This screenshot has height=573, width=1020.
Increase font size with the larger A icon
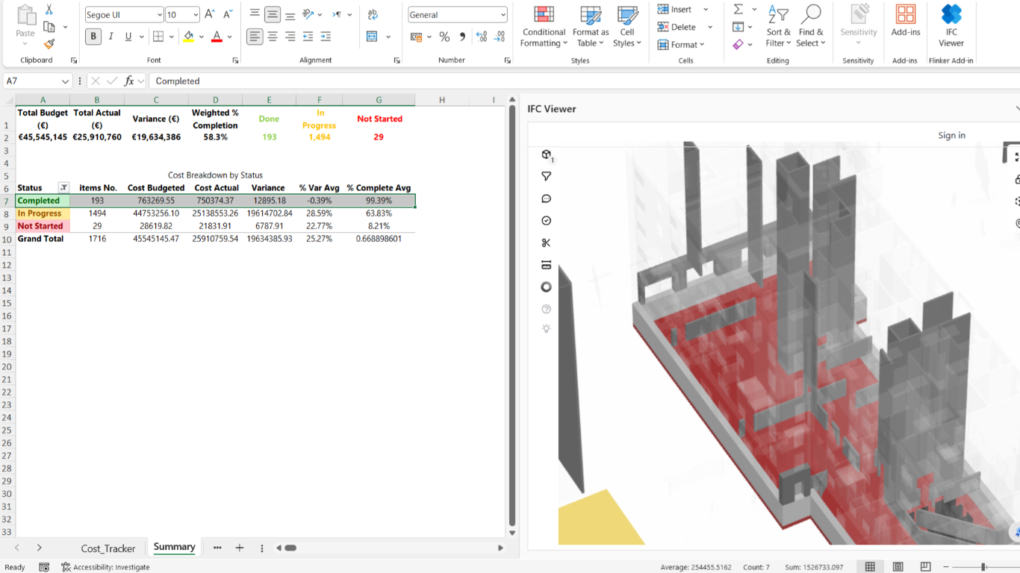210,14
